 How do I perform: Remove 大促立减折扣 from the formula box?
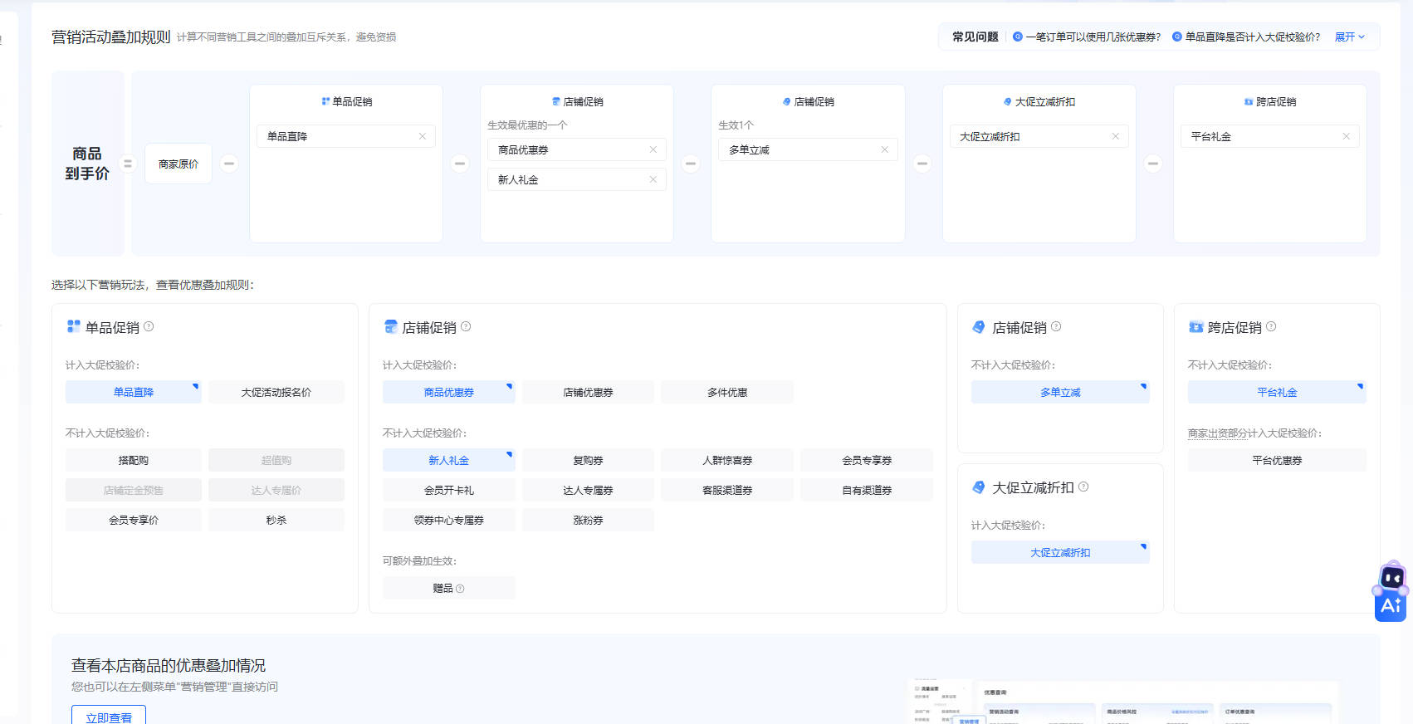pos(1115,136)
